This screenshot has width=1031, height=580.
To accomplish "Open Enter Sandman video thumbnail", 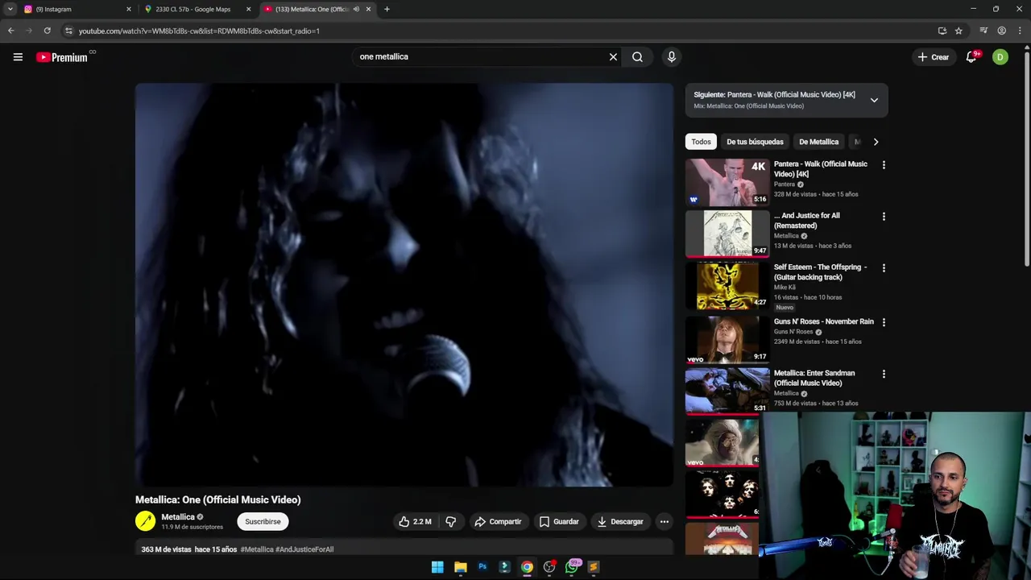I will [x=727, y=391].
